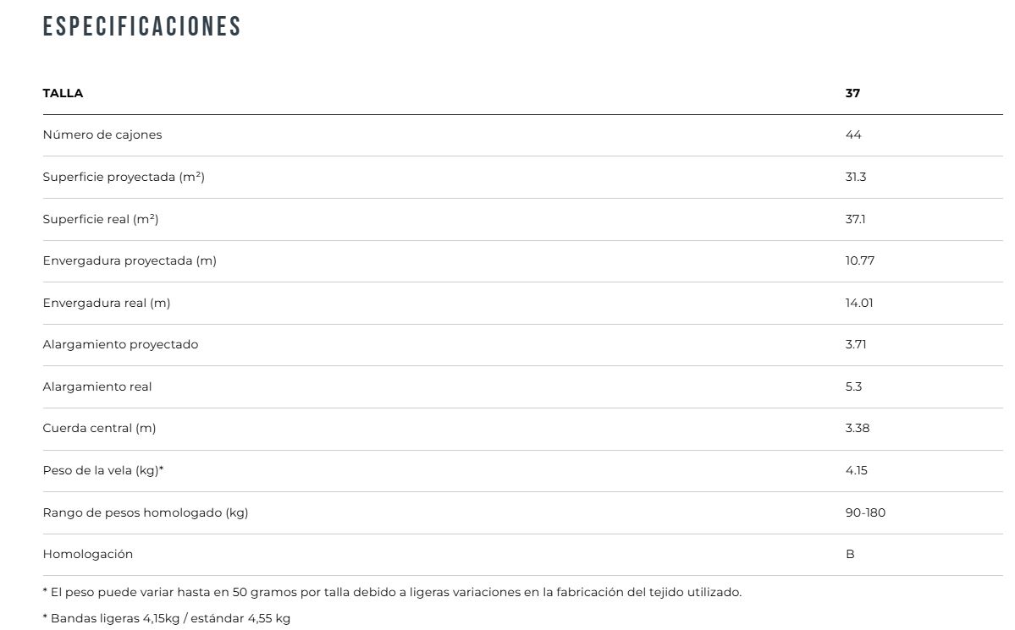Click the ESPECIFICACIONES heading
1015x630 pixels.
(x=142, y=27)
